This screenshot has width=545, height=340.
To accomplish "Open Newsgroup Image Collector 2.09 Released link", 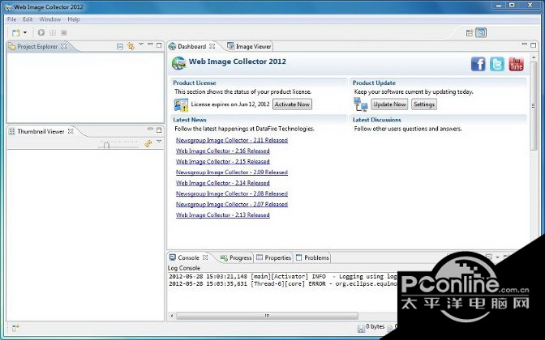I will [232, 172].
